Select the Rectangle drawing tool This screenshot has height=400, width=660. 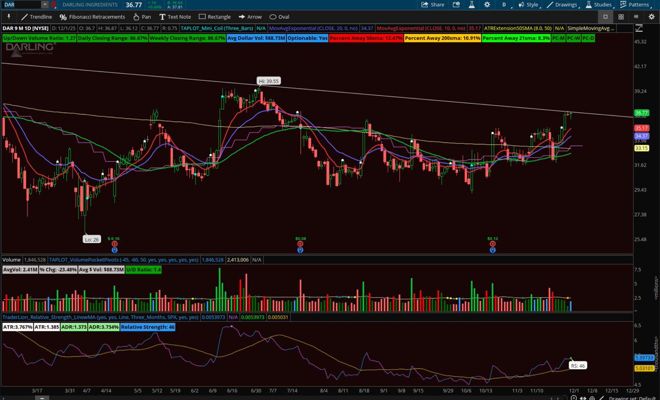[x=215, y=17]
